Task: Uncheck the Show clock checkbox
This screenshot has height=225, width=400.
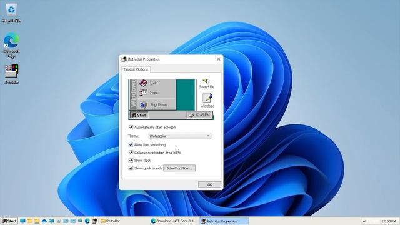Action: pos(131,160)
